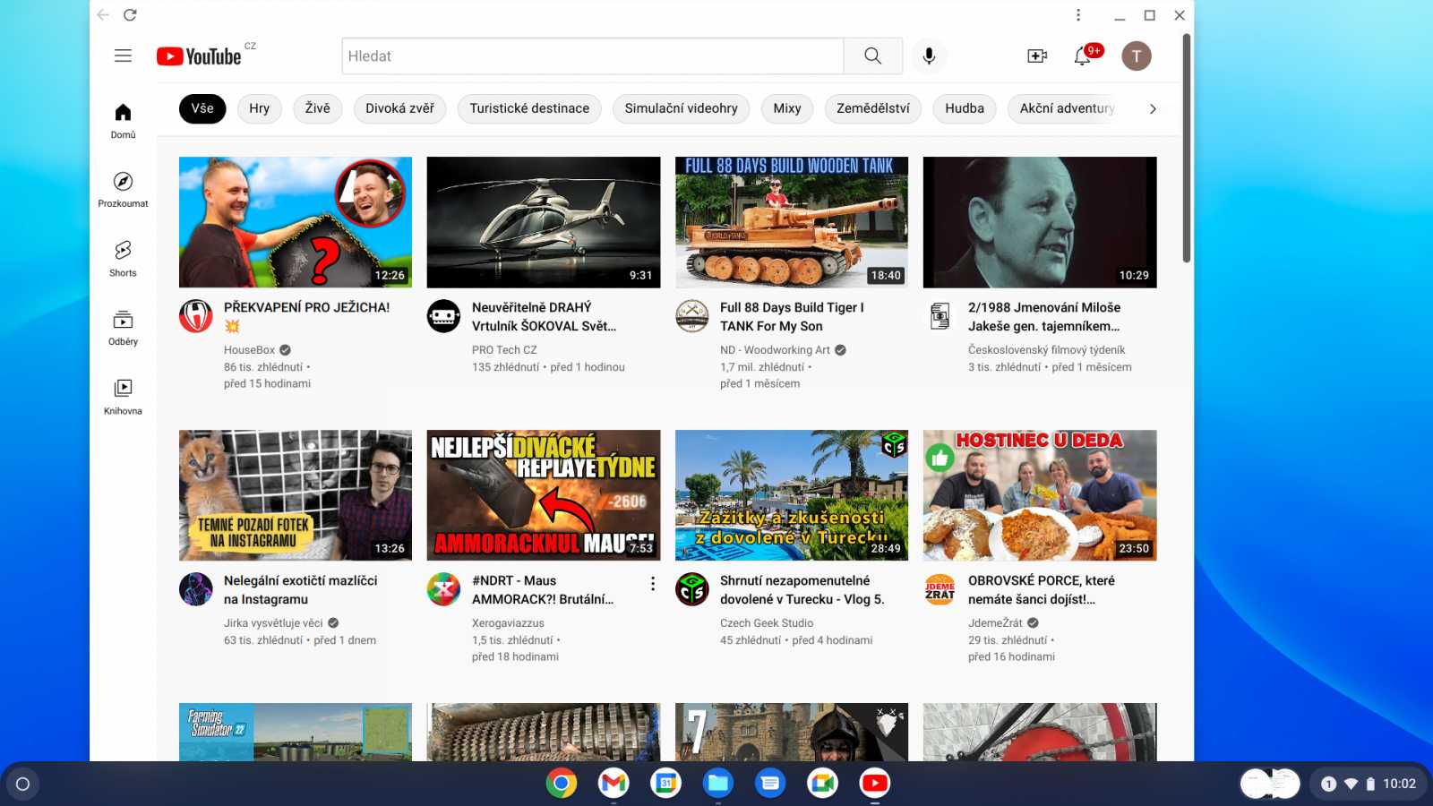Open PRO Tech CZ channel avatar
Image resolution: width=1433 pixels, height=806 pixels.
tap(443, 316)
